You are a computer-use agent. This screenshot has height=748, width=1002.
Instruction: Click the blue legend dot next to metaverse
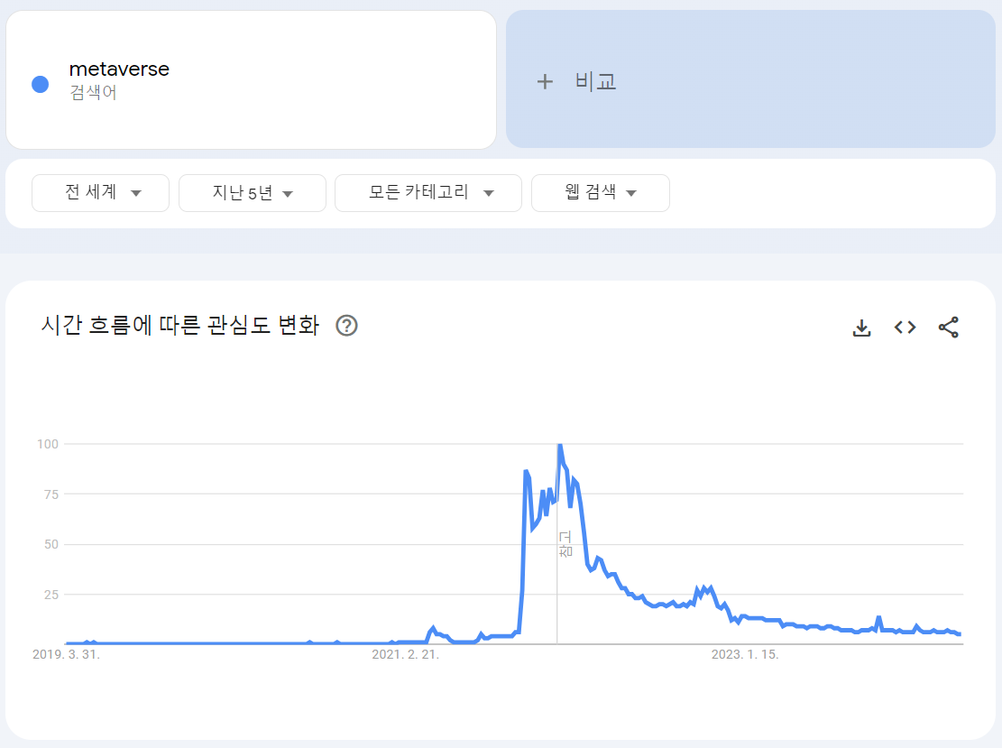[38, 84]
